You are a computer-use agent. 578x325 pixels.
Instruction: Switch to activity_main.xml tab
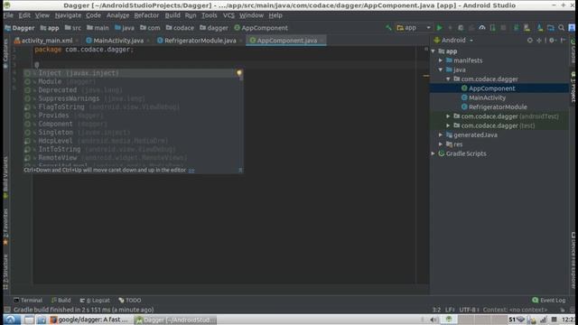point(43,41)
